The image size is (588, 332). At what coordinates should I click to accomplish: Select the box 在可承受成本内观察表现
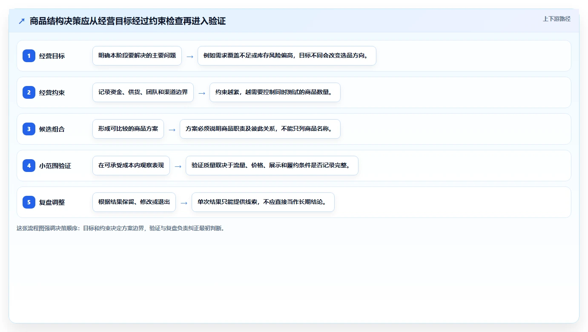point(131,166)
